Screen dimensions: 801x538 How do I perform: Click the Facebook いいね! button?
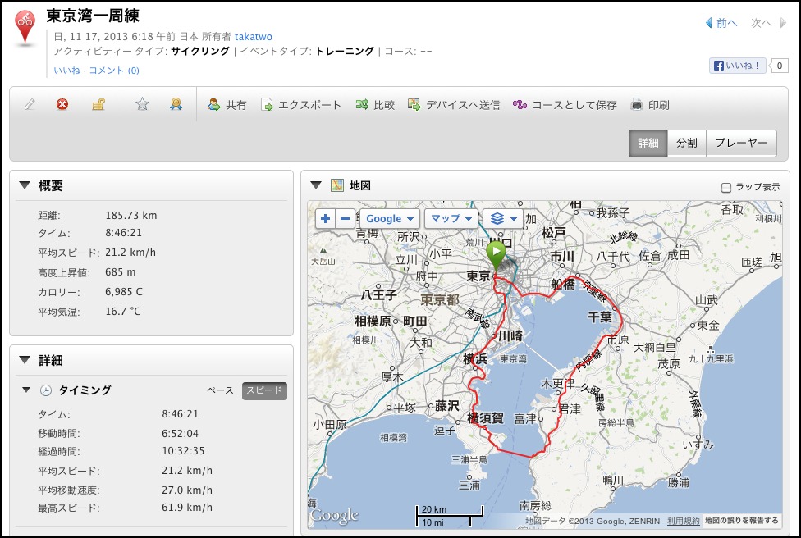(x=737, y=66)
